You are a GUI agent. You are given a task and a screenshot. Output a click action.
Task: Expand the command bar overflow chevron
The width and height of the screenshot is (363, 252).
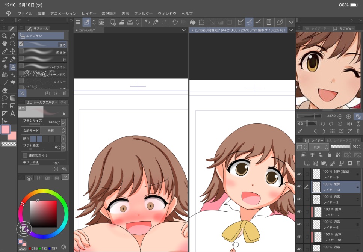coord(291,22)
